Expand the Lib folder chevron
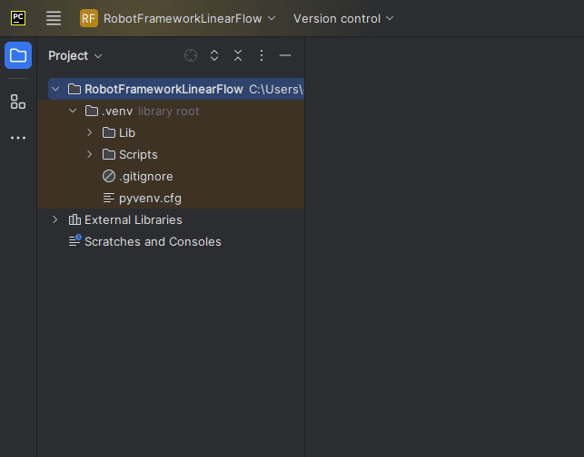584x457 pixels. [x=90, y=132]
